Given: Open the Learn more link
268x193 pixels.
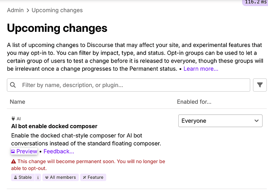Looking at the screenshot, I should (201, 69).
